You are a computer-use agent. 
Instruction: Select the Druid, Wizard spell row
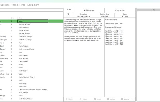[31, 59]
